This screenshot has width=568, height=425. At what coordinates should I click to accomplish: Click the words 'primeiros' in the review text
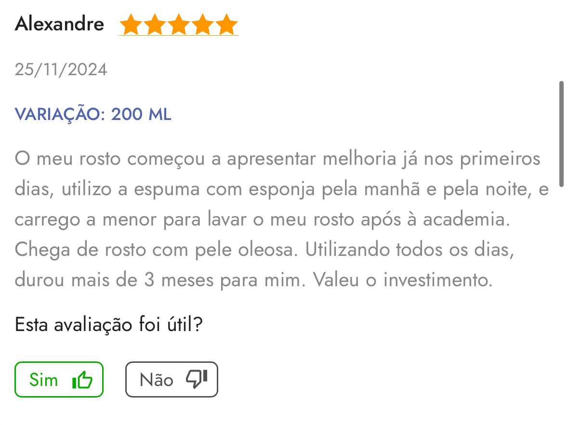click(x=500, y=159)
